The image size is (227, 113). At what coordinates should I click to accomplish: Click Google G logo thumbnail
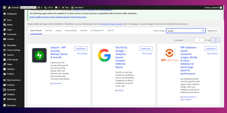pos(104,55)
